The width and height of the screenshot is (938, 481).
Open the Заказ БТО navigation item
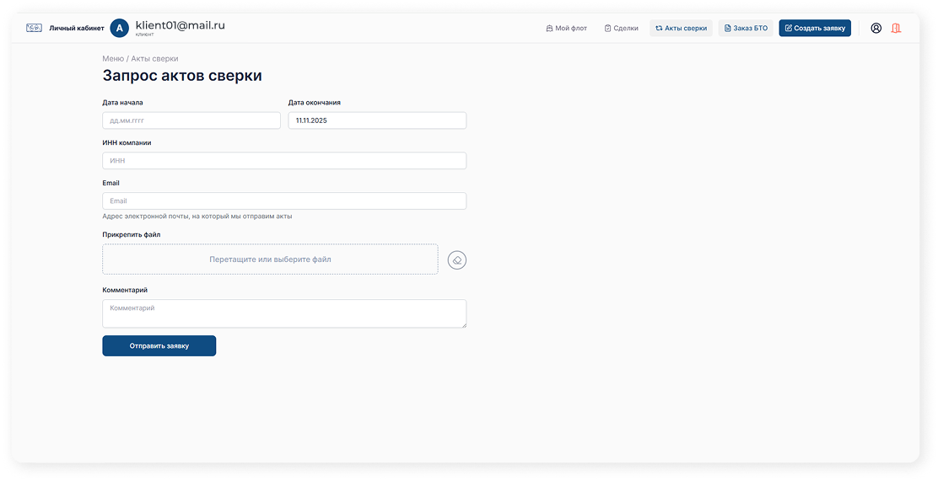746,28
